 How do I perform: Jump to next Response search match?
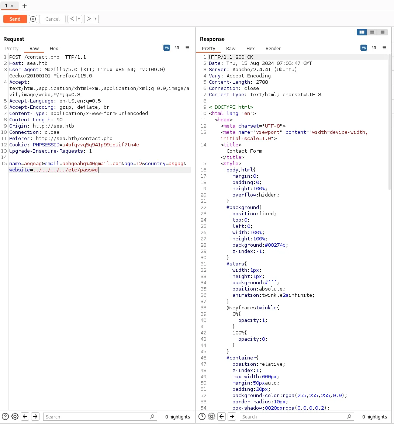pyautogui.click(x=232, y=416)
